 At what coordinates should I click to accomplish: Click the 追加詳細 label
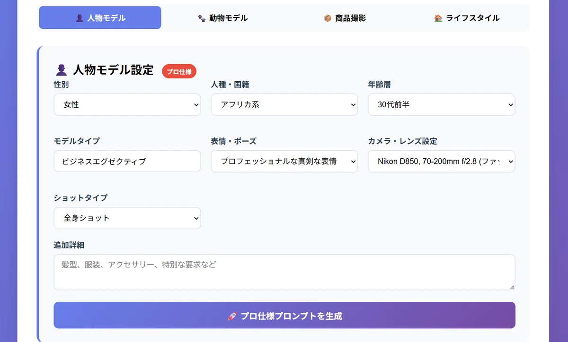tap(69, 245)
